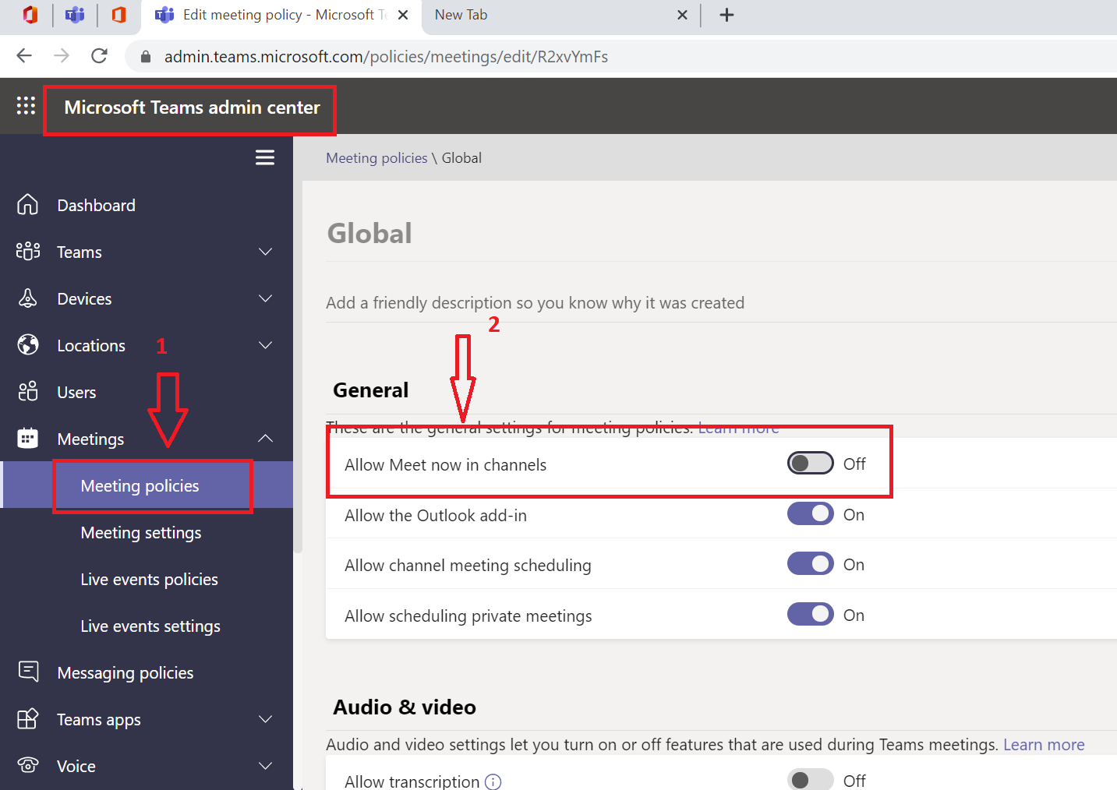Click the Users people icon

coord(28,392)
